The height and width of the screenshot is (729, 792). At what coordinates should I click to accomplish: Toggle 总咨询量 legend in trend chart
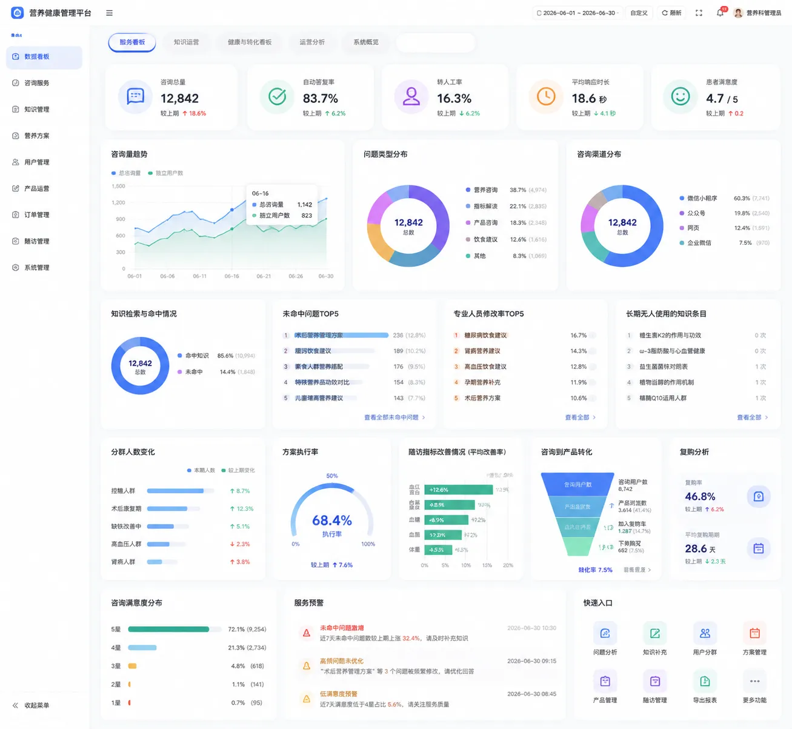[x=126, y=173]
